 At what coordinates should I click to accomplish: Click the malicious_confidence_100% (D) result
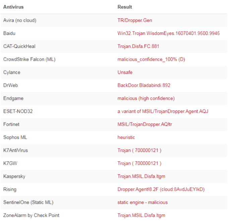(x=151, y=59)
